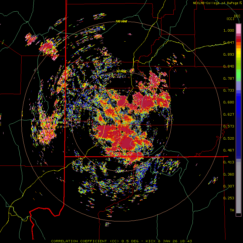Click the 50 NMI range ring label
Screen dimensions: 243x243
tap(121, 72)
